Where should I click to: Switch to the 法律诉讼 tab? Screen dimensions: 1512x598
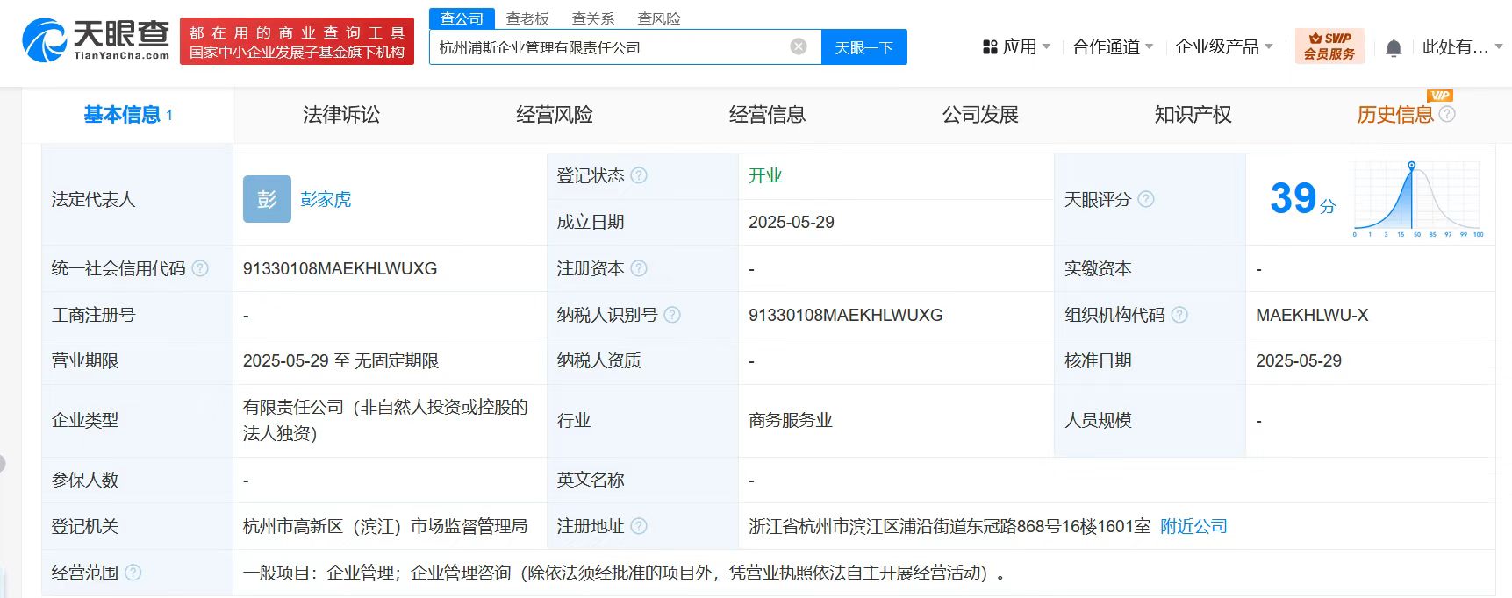point(341,115)
